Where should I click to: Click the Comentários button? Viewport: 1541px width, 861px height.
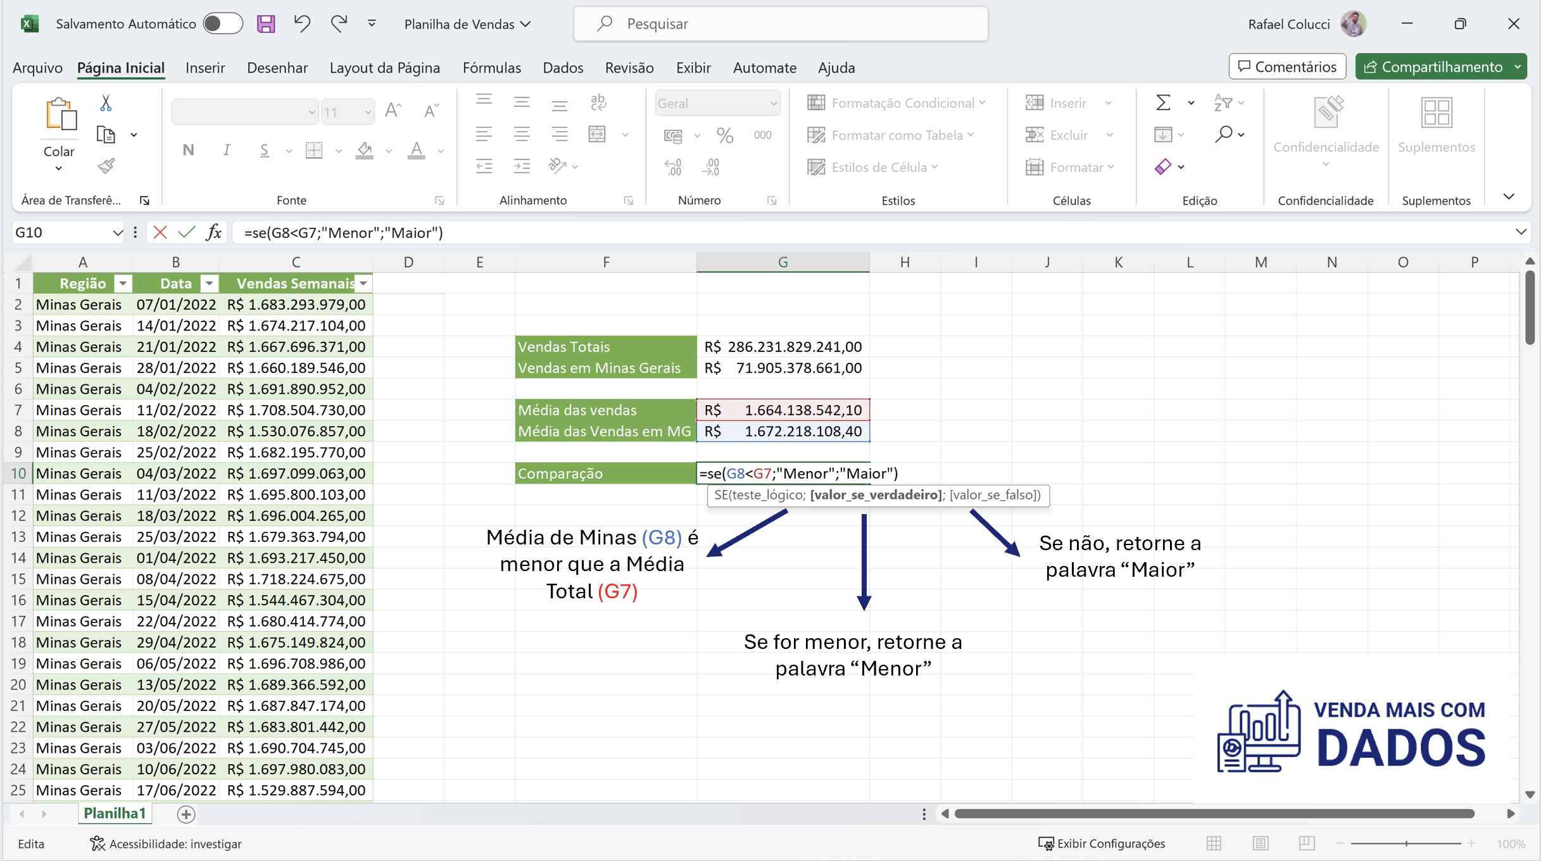[x=1287, y=66]
